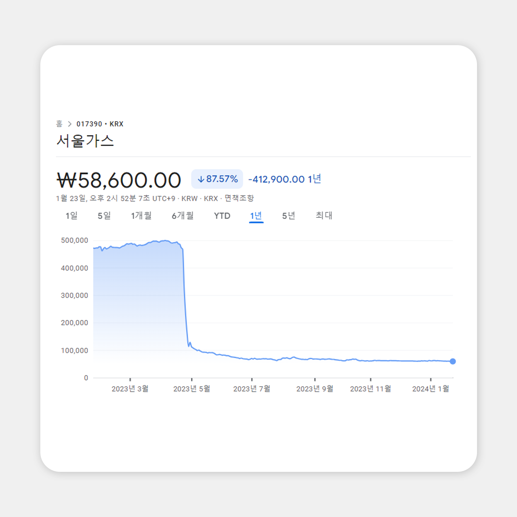
Task: Click the 2023년 11월 axis label
Action: pyautogui.click(x=371, y=389)
